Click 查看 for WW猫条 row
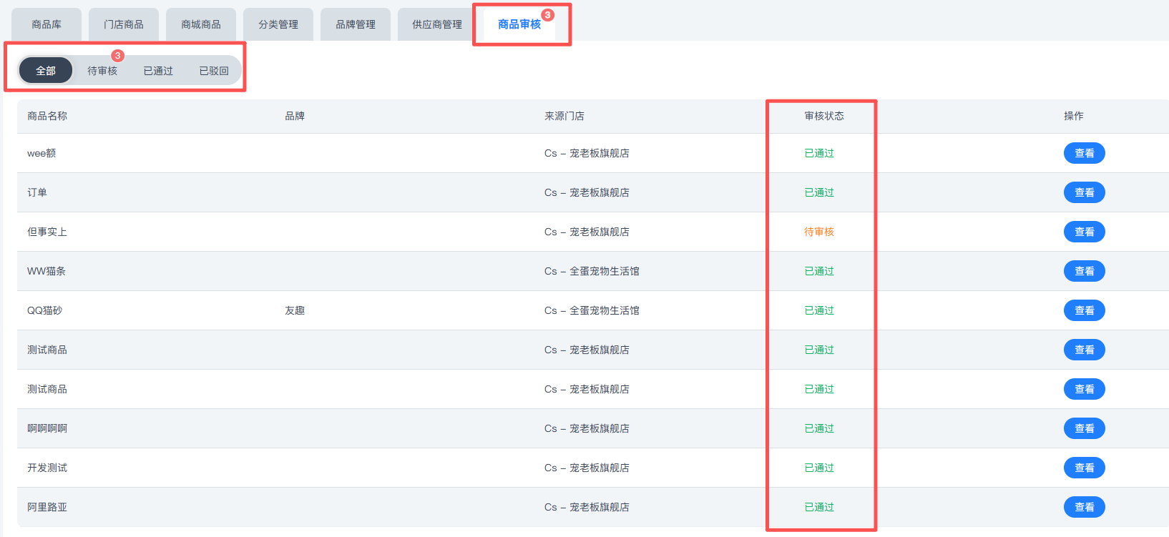1169x537 pixels. coord(1084,271)
